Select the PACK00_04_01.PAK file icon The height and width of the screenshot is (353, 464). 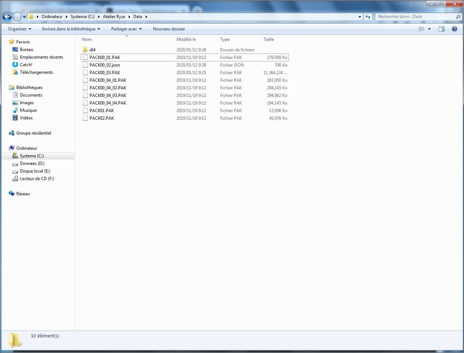tap(85, 80)
